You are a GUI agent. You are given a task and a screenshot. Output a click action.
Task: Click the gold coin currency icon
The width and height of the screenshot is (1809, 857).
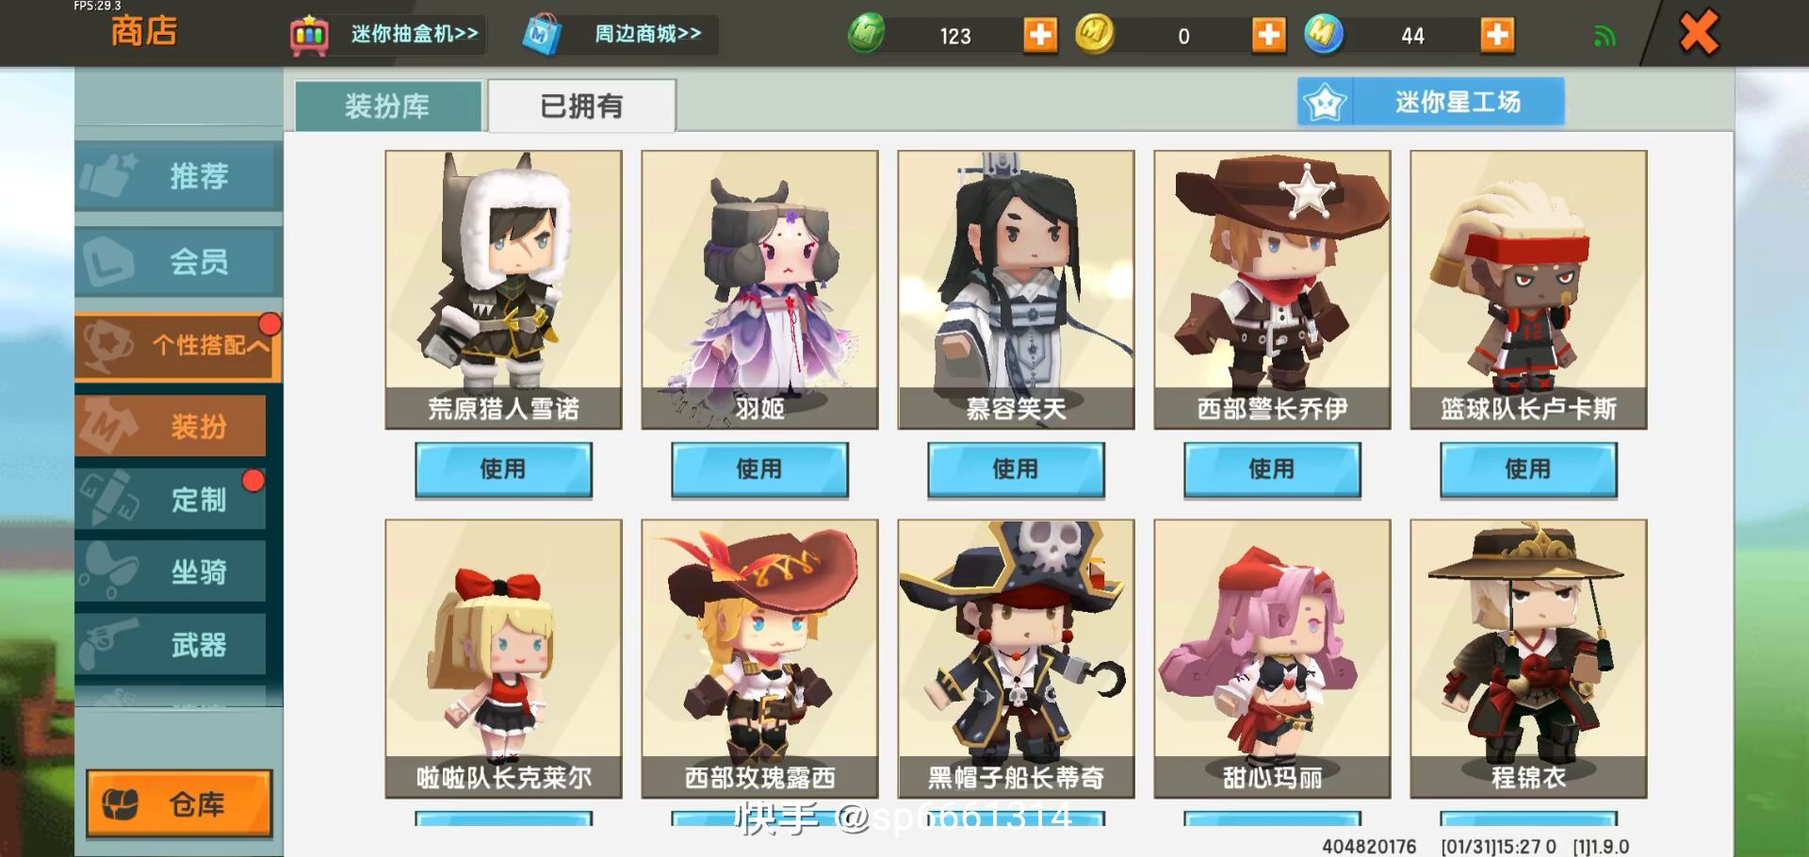tap(1095, 34)
